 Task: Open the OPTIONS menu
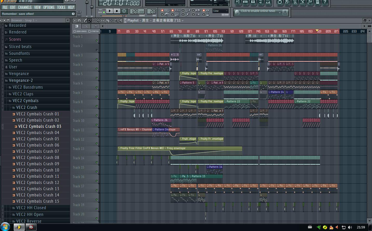(49, 7)
